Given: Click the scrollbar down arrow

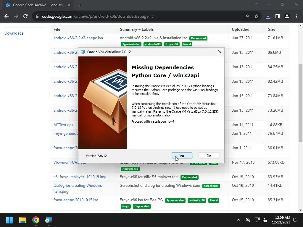Looking at the screenshot, I should coord(300,210).
